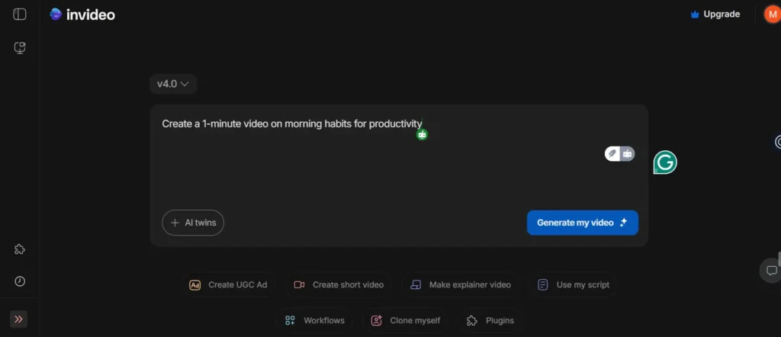Screen dimensions: 781x337
Task: Click the Upgrade link
Action: (x=714, y=14)
